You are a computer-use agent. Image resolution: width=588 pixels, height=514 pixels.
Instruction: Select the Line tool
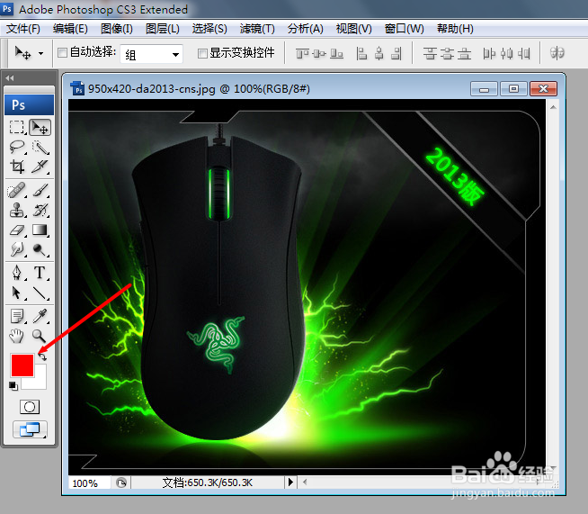(x=40, y=293)
